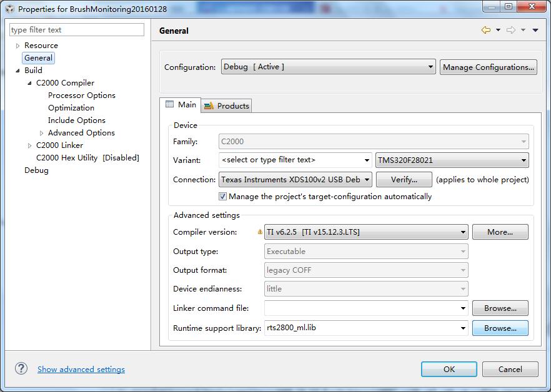
Task: Switch to the Main tab
Action: click(181, 105)
